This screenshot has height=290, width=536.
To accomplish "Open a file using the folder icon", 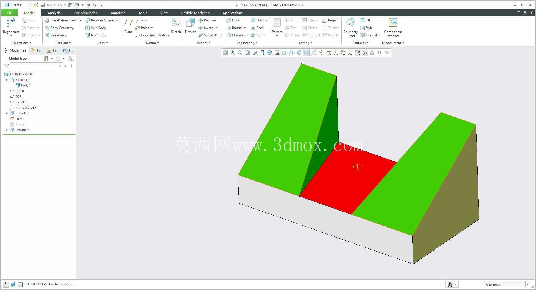I will coord(36,5).
